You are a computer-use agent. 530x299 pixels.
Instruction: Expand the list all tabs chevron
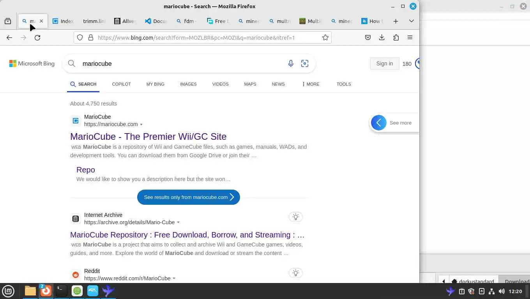[411, 21]
